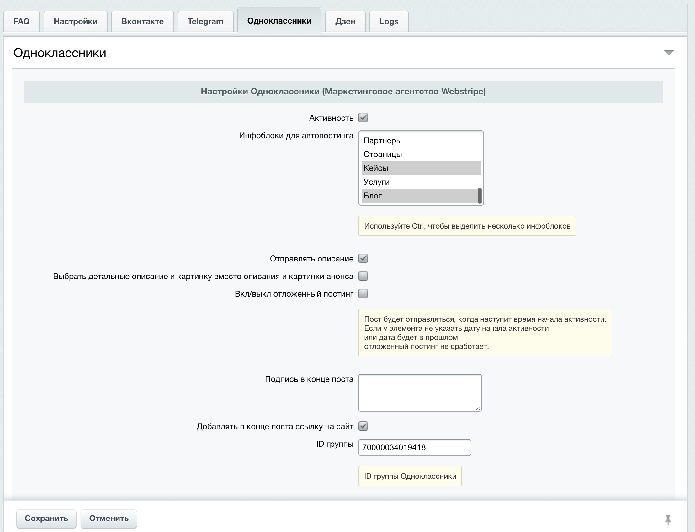Screen dimensions: 695x532
Task: Select Партнеры in the infoblock list
Action: (x=383, y=140)
